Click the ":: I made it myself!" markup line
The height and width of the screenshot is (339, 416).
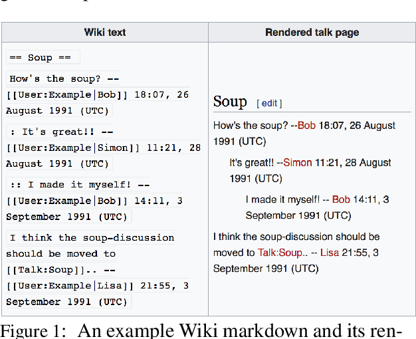[x=78, y=185]
